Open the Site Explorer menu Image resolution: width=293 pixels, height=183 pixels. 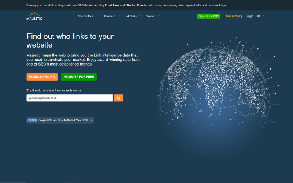click(86, 16)
